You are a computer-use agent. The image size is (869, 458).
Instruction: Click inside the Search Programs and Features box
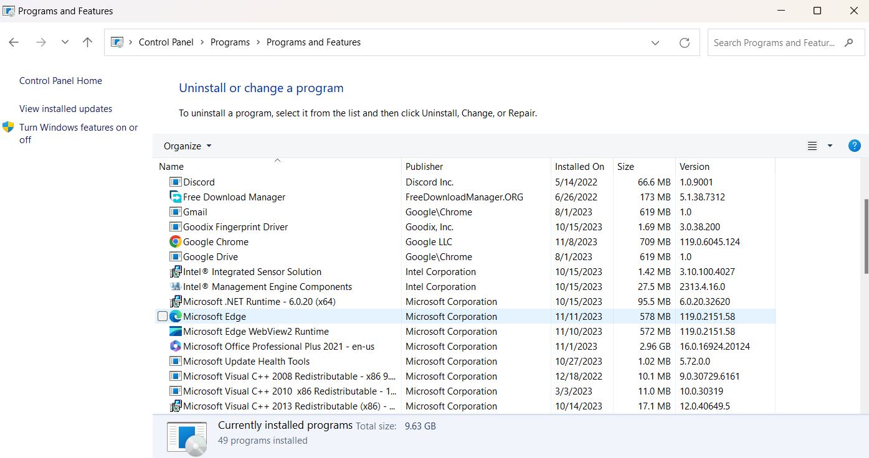pyautogui.click(x=776, y=42)
